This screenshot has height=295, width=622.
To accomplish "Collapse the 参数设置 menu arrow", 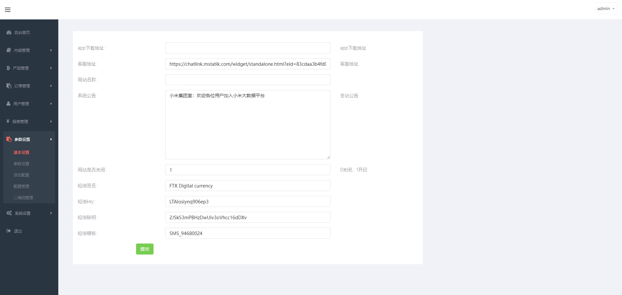I will coord(51,139).
